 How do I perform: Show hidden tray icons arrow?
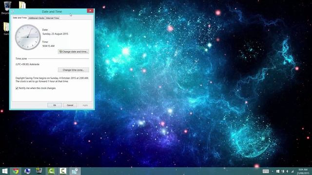click(x=273, y=171)
